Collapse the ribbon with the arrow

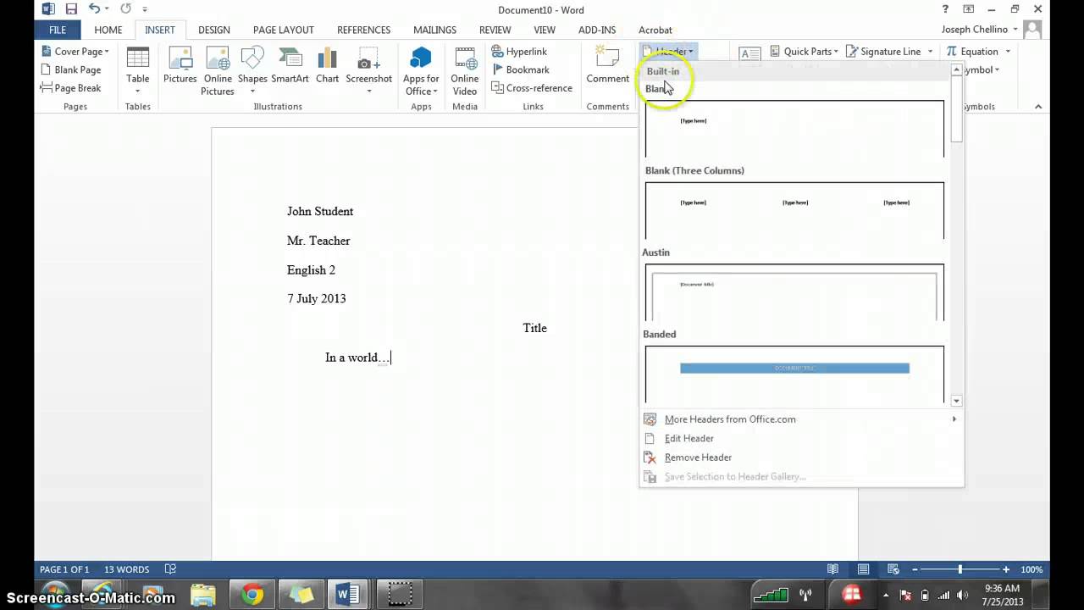[x=1038, y=107]
